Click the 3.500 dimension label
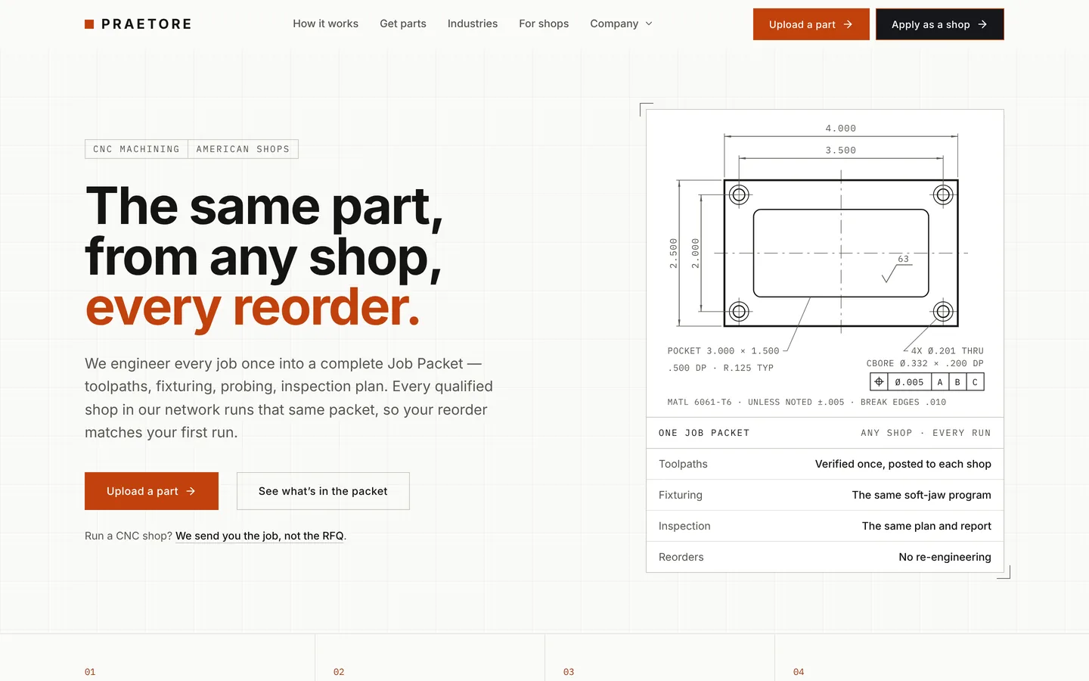Viewport: 1089px width, 681px height. click(x=841, y=151)
